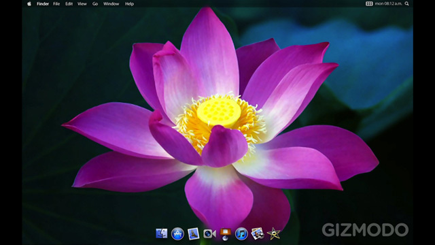
Task: Open the Apple menu
Action: click(x=29, y=3)
